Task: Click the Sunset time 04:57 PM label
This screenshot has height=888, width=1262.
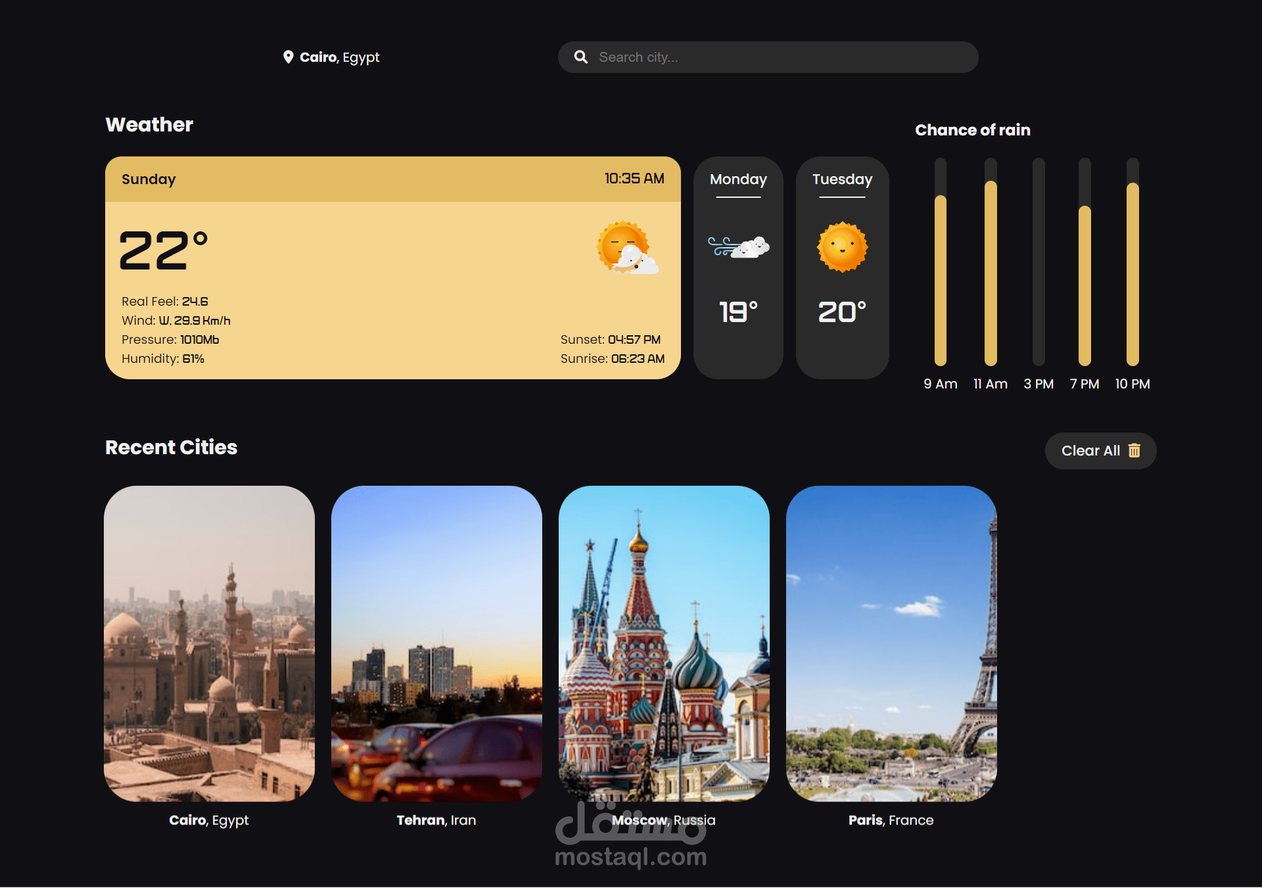Action: 610,340
